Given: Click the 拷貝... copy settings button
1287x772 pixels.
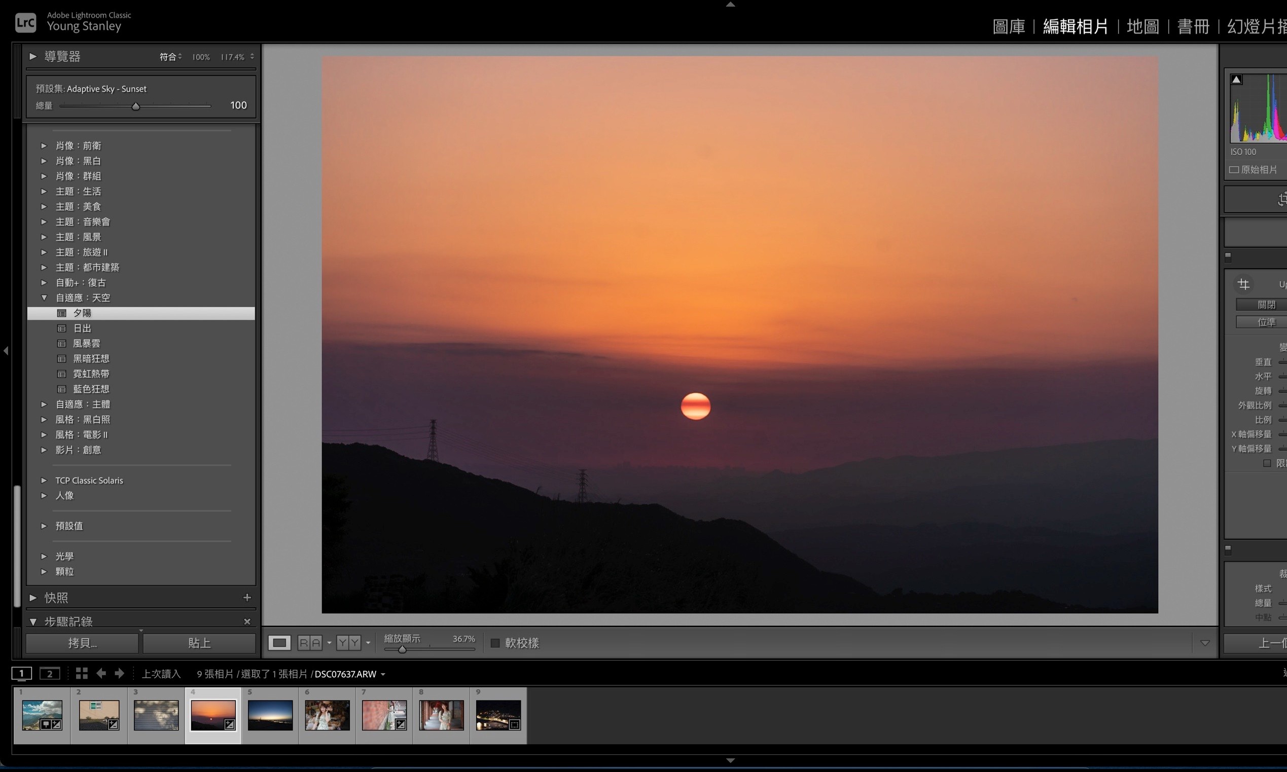Looking at the screenshot, I should point(82,643).
